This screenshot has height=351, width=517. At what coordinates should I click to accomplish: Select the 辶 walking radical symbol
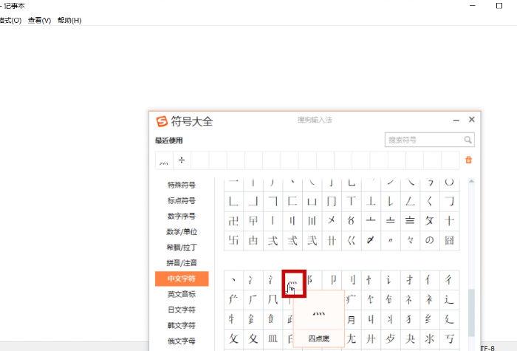pos(449,299)
